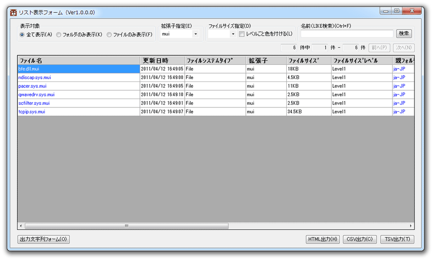The image size is (433, 260).
Task: Click the 11KB file size cell
Action: point(309,86)
